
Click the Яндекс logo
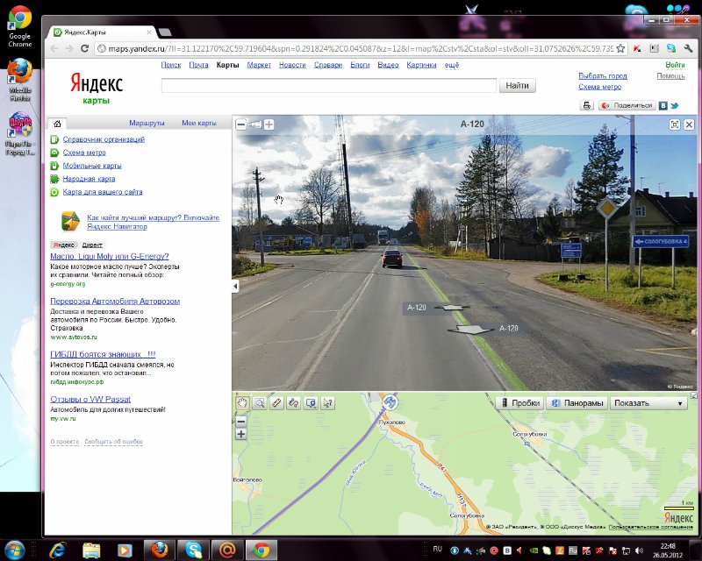[97, 83]
